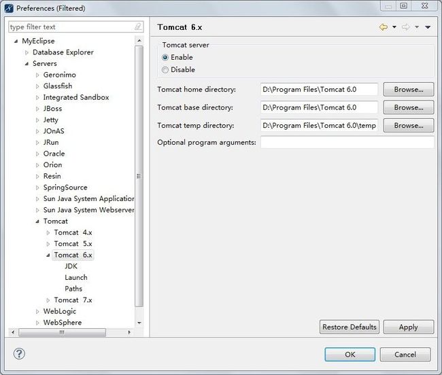Open the preferences view menu triangle
442x375 pixels.
[428, 27]
